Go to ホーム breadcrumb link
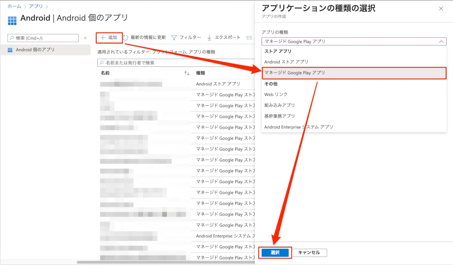The height and width of the screenshot is (265, 453). pos(14,6)
